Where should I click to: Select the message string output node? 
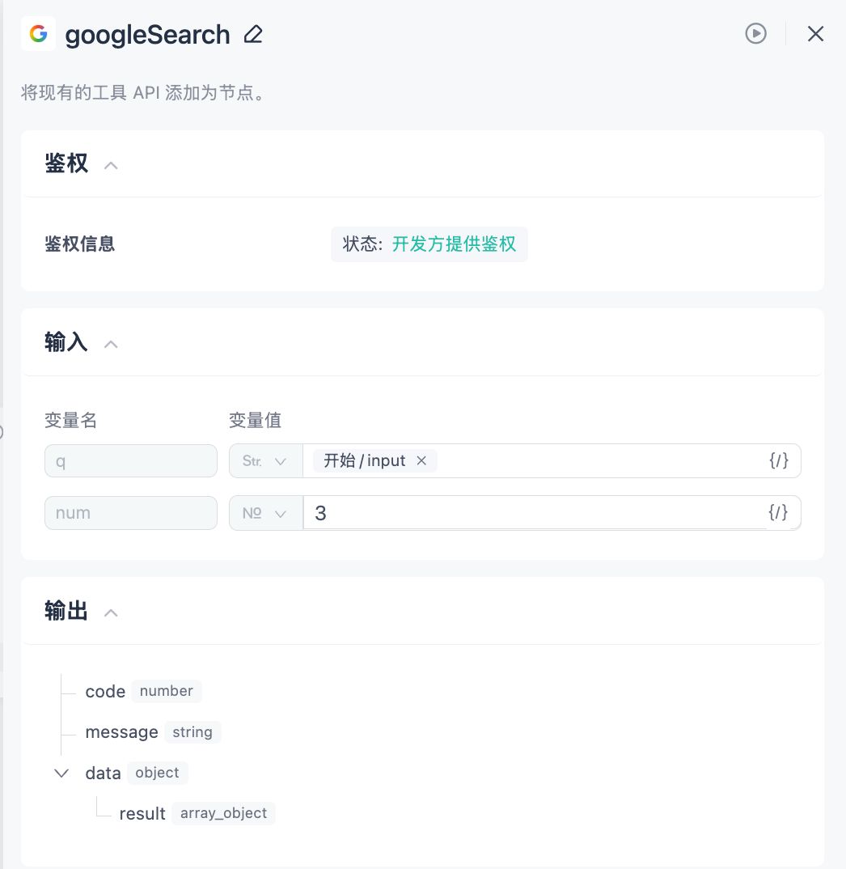click(122, 731)
